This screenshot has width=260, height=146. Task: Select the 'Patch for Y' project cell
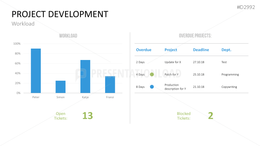coord(171,75)
